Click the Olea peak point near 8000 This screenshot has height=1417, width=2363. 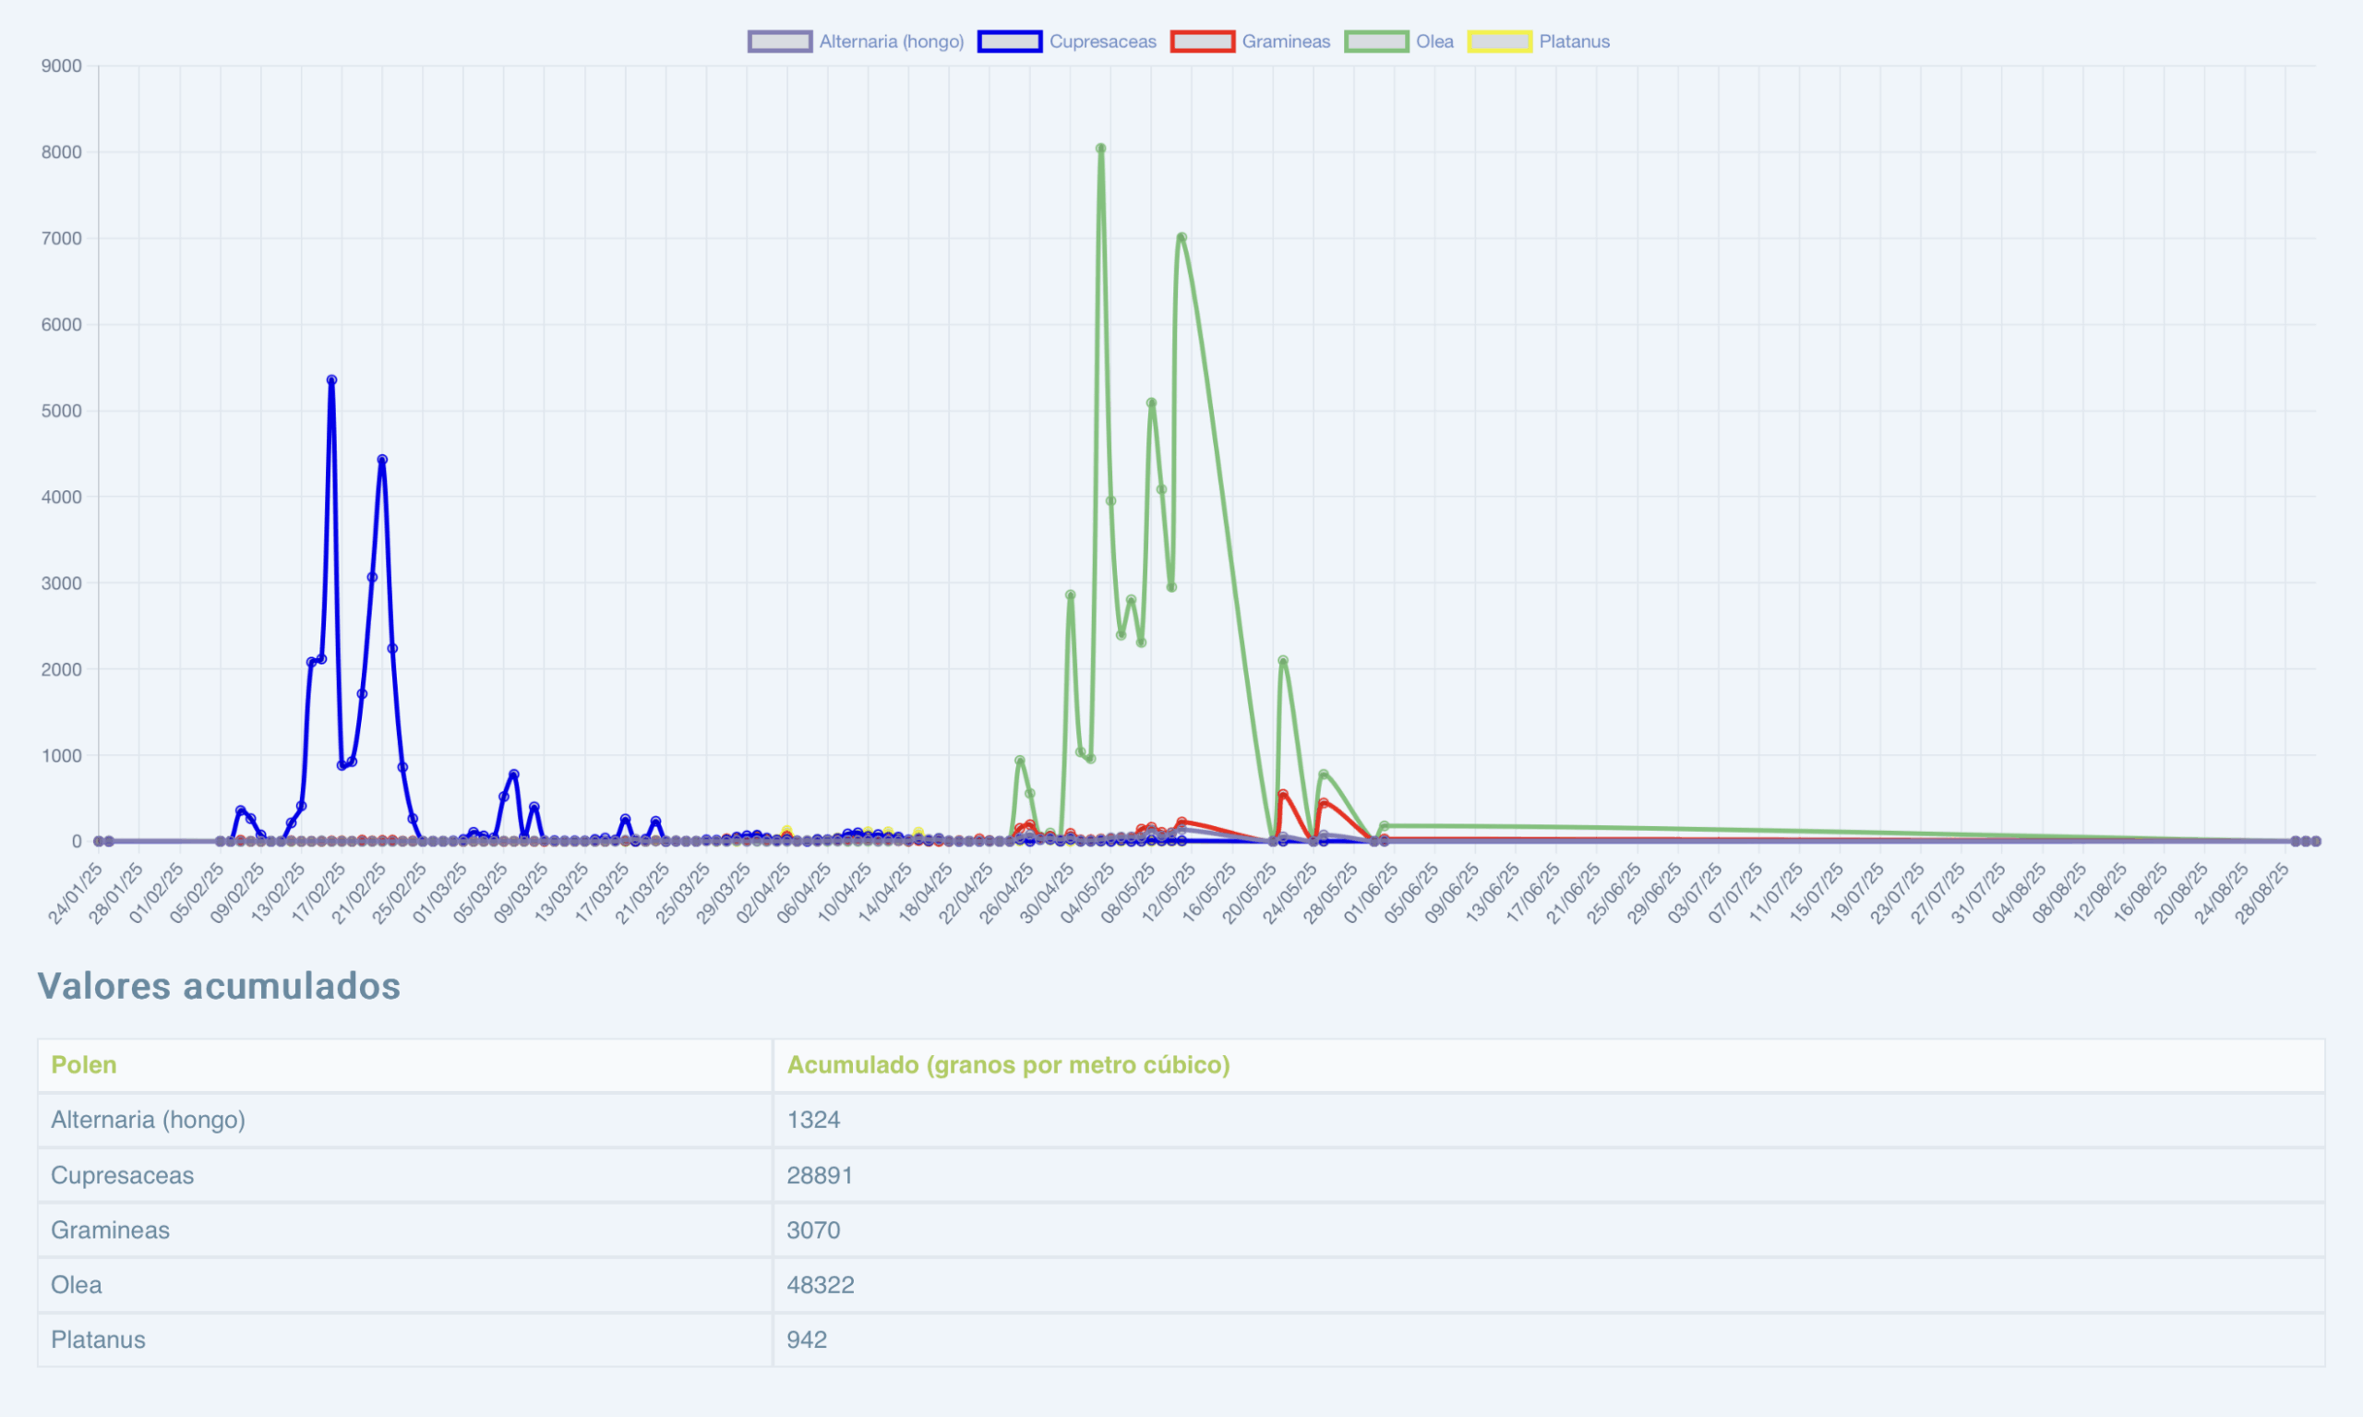[x=1101, y=148]
